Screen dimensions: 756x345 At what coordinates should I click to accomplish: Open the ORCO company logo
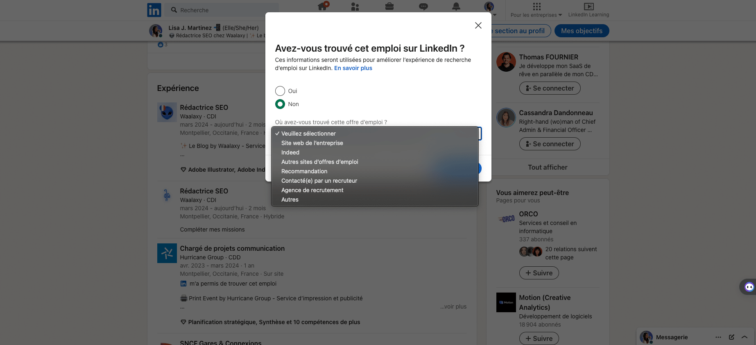coord(506,219)
